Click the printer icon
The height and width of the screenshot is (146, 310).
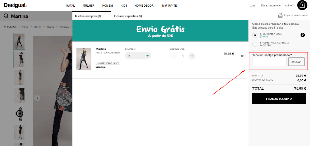point(280,15)
